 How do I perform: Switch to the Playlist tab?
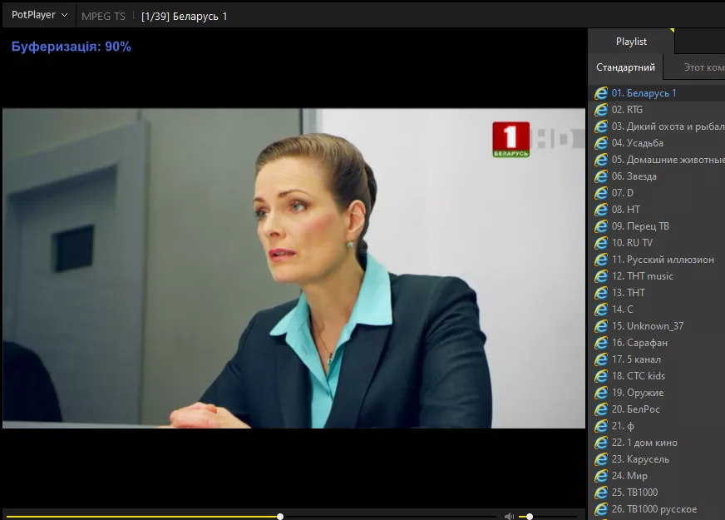(631, 42)
